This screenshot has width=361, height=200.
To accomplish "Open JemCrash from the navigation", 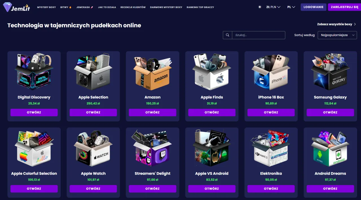I will 85,7.
